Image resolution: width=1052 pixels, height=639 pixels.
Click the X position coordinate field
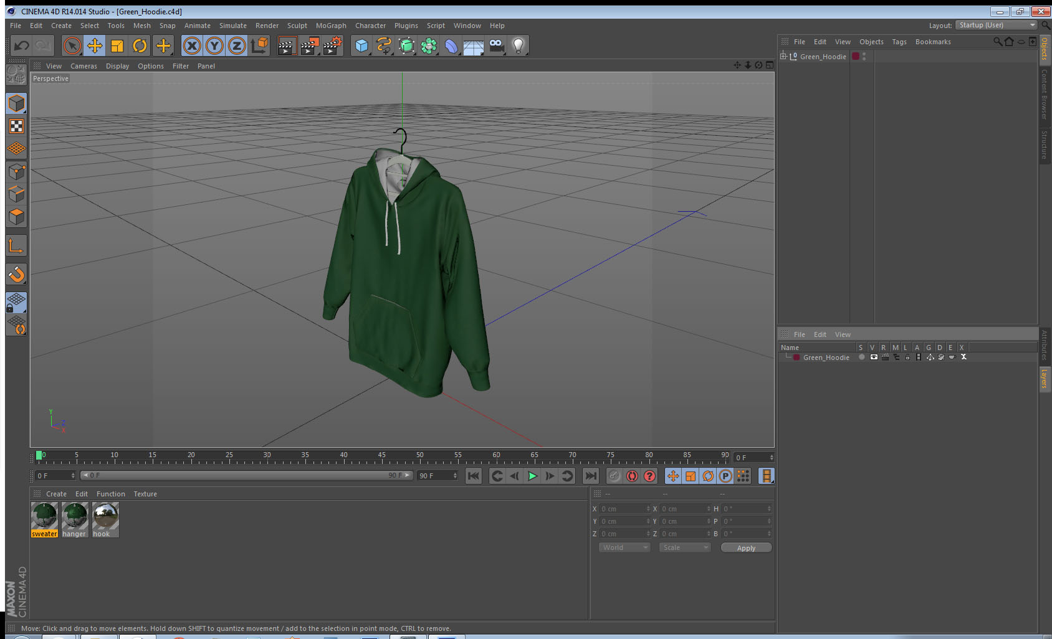625,509
